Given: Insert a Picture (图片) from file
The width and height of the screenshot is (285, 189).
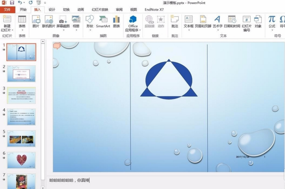Looking at the screenshot, I should [36, 19].
